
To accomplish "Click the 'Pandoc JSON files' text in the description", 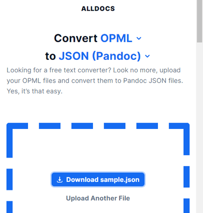I will [153, 81].
